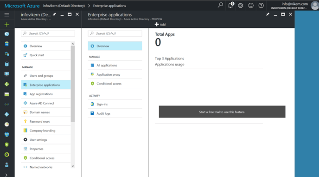Click info@vikern.com account label
This screenshot has width=319, height=177.
pyautogui.click(x=294, y=4)
